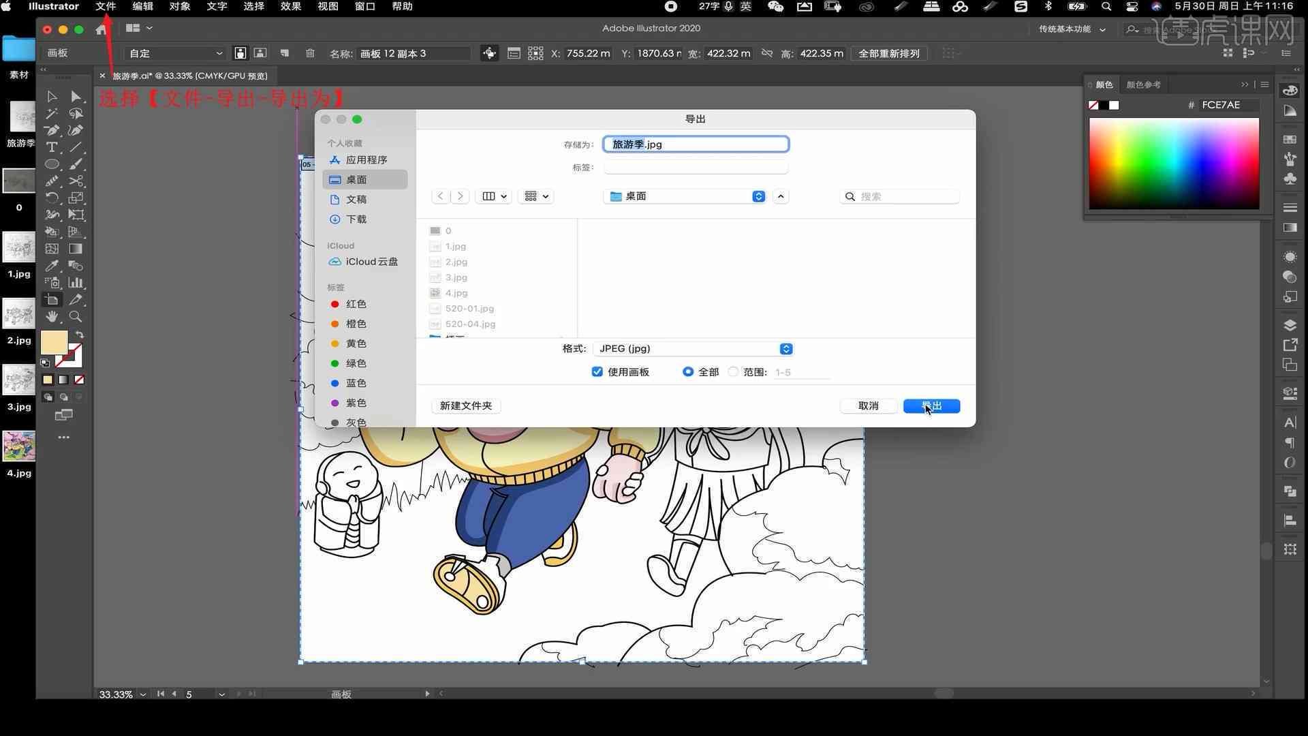Choose the Pen tool

52,130
